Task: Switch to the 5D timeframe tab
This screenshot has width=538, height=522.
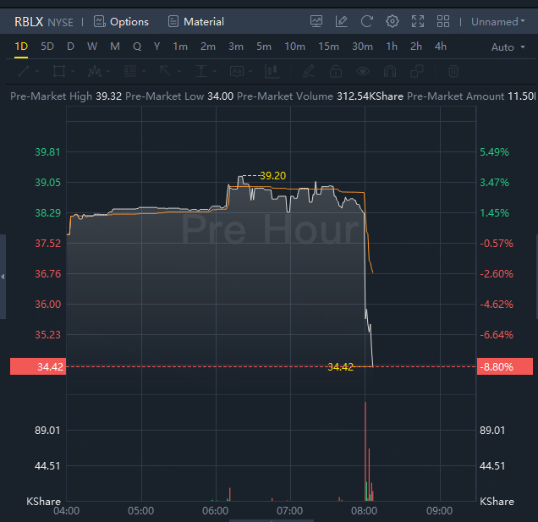Action: pyautogui.click(x=47, y=47)
